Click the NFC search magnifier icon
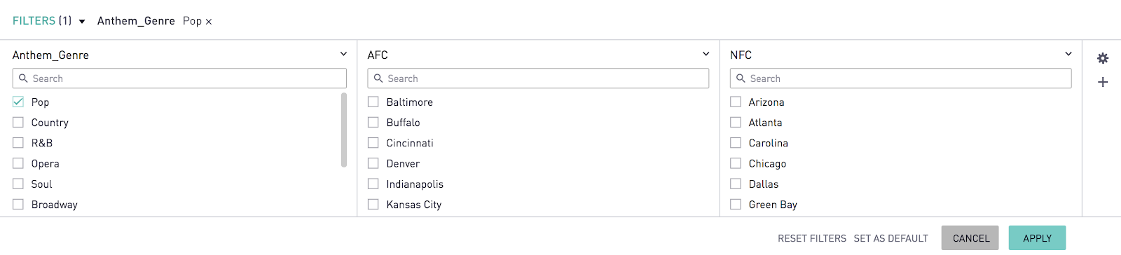Screen dimensions: 1121x255 pyautogui.click(x=741, y=78)
